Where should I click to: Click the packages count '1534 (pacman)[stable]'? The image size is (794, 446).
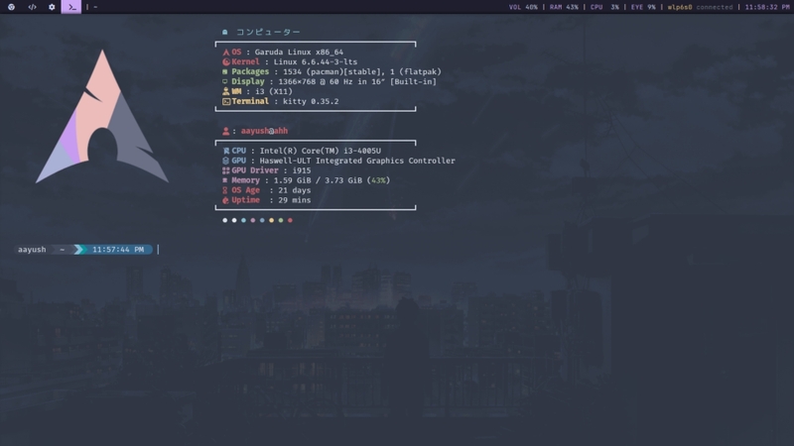(331, 71)
